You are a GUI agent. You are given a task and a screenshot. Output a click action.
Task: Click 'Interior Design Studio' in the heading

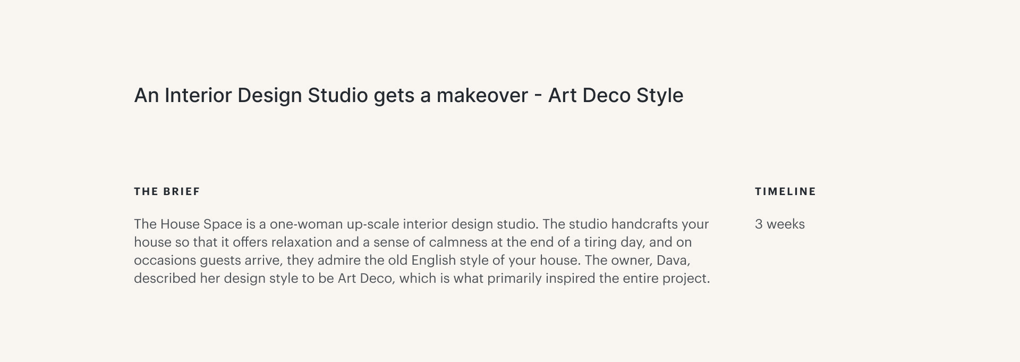[x=266, y=96]
